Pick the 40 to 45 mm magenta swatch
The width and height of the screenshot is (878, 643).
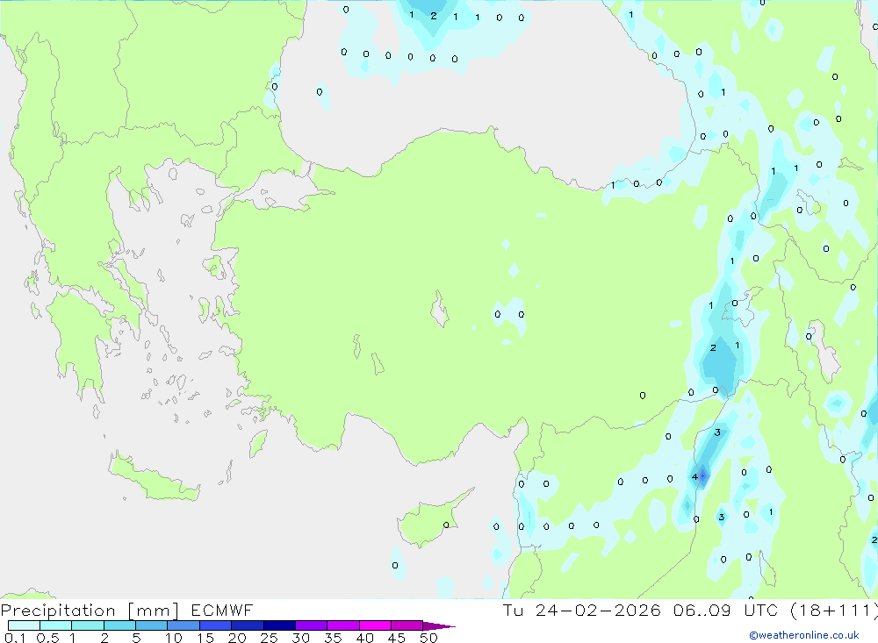pyautogui.click(x=375, y=625)
